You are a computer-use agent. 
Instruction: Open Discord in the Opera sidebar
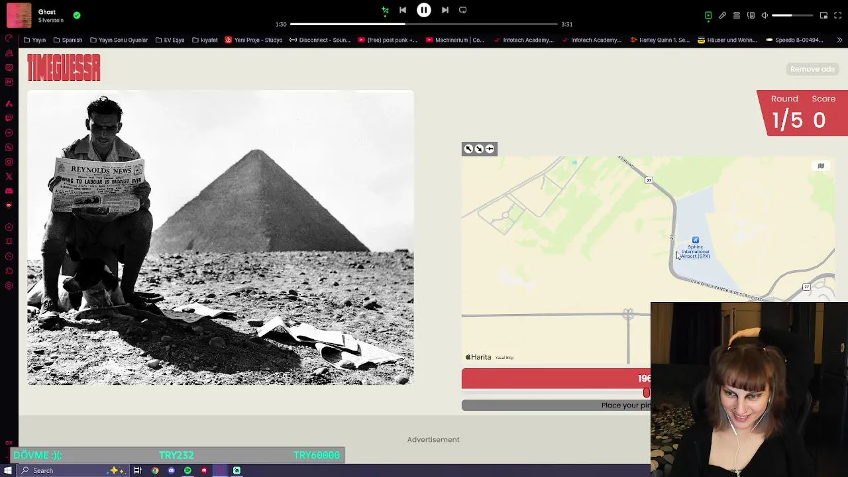click(x=9, y=191)
